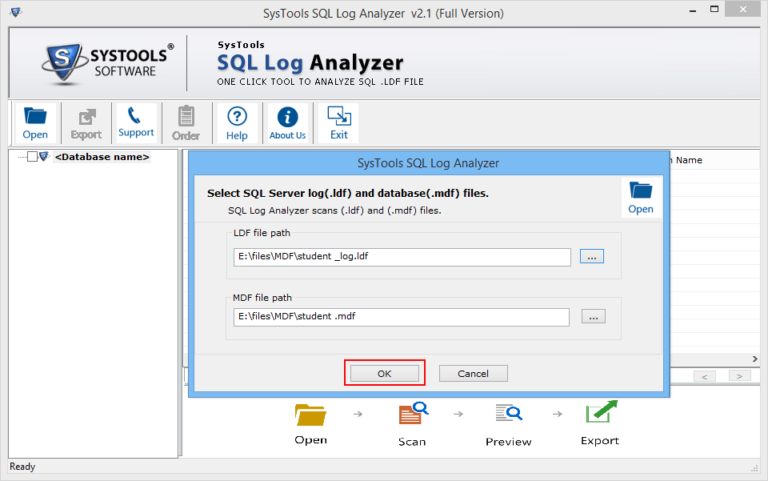Browse for the MDF file path
This screenshot has width=768, height=481.
(x=593, y=315)
